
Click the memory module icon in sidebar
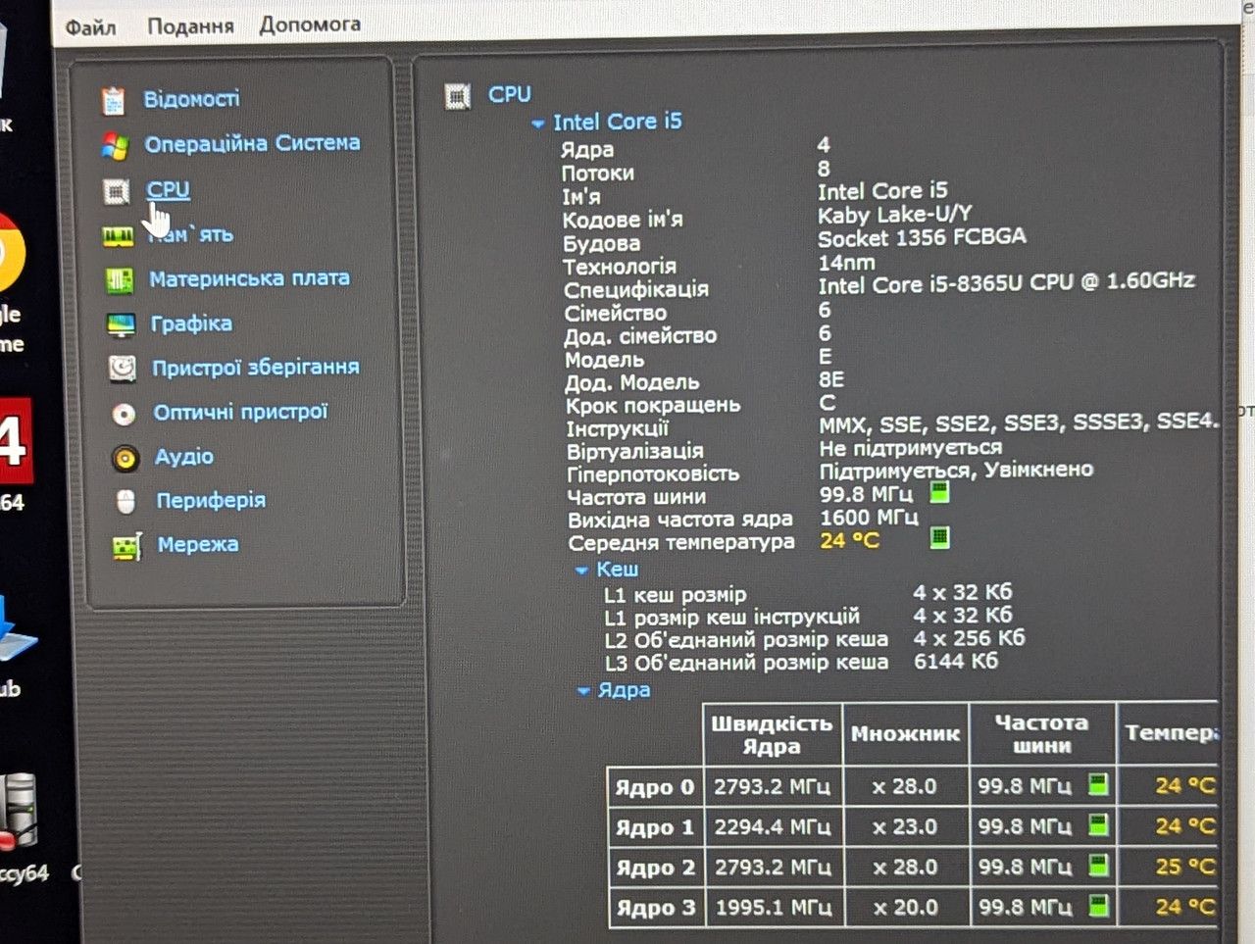click(118, 236)
